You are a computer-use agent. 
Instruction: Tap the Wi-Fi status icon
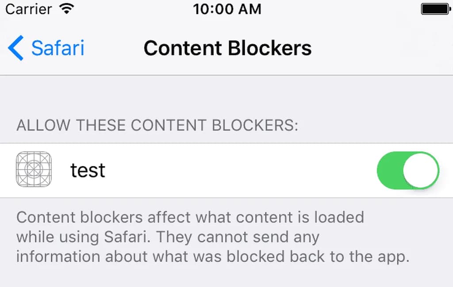66,9
